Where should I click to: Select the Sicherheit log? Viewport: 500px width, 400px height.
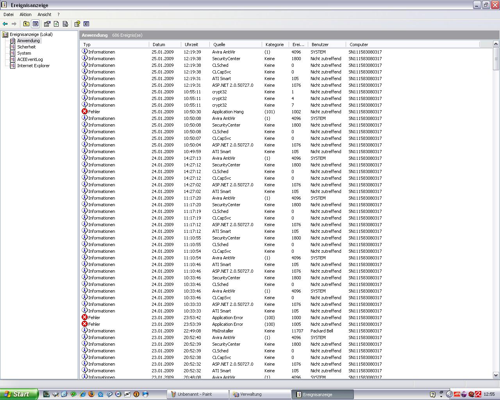pos(26,47)
